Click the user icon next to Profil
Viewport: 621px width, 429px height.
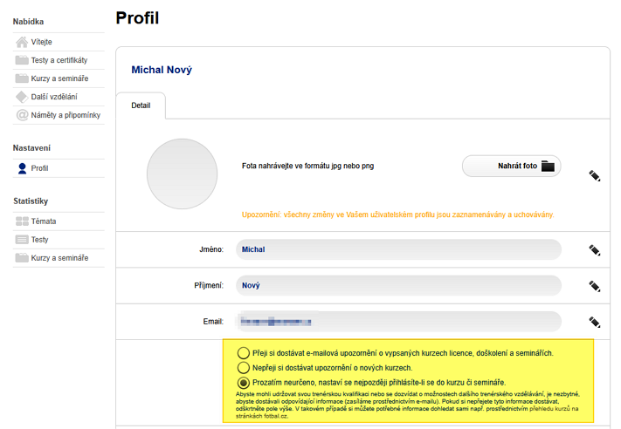[x=22, y=168]
